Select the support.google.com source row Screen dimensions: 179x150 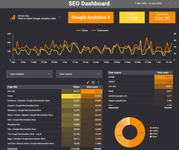(140, 101)
